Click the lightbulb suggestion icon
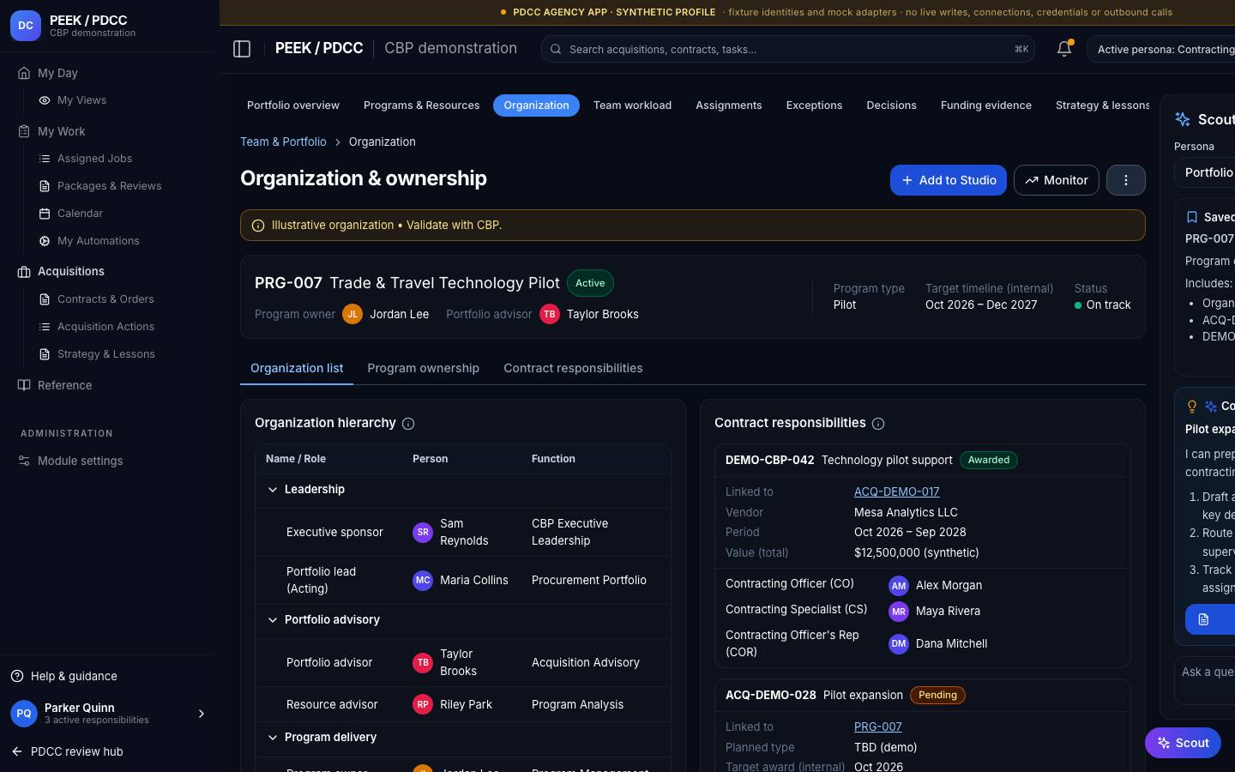Viewport: 1235px width, 772px height. [1192, 407]
